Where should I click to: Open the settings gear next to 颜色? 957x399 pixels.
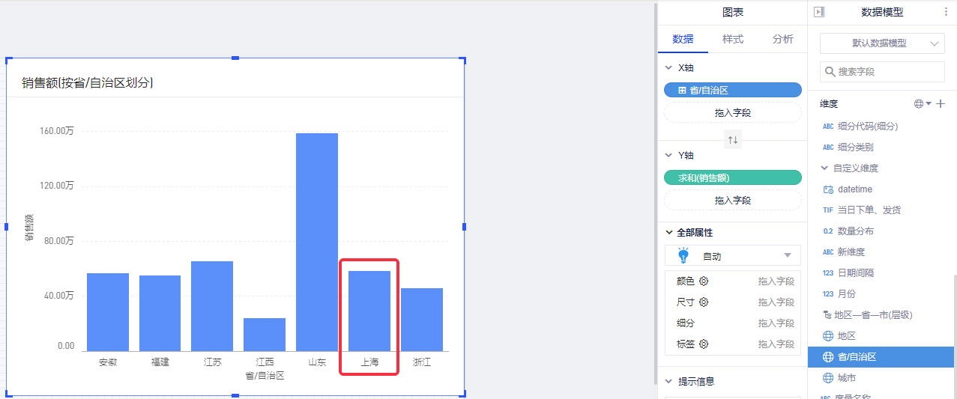click(x=704, y=281)
